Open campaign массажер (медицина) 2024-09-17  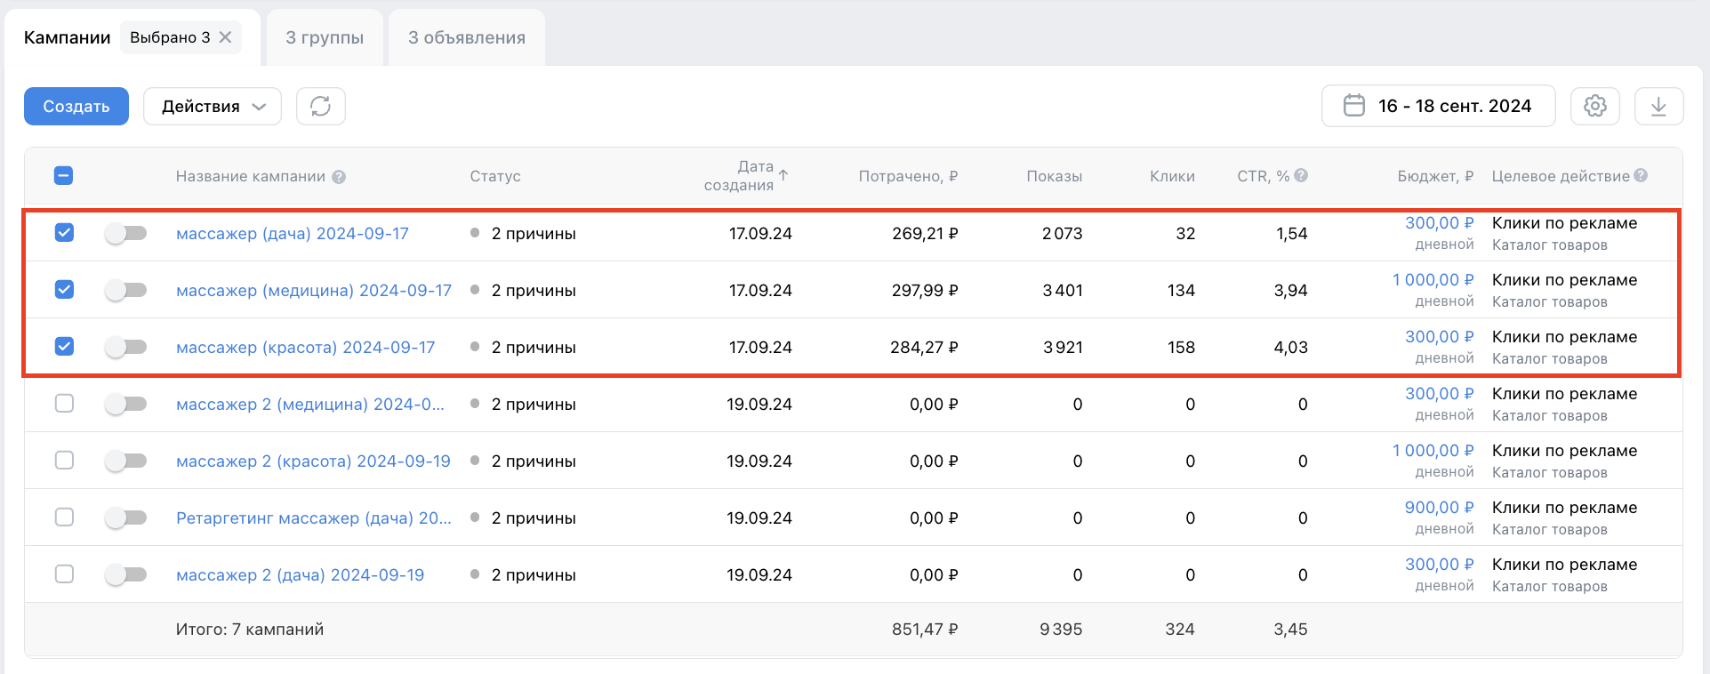click(314, 291)
